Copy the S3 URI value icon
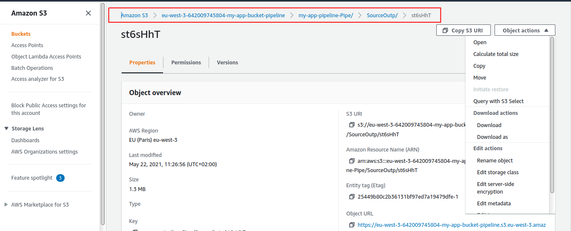 click(351, 125)
